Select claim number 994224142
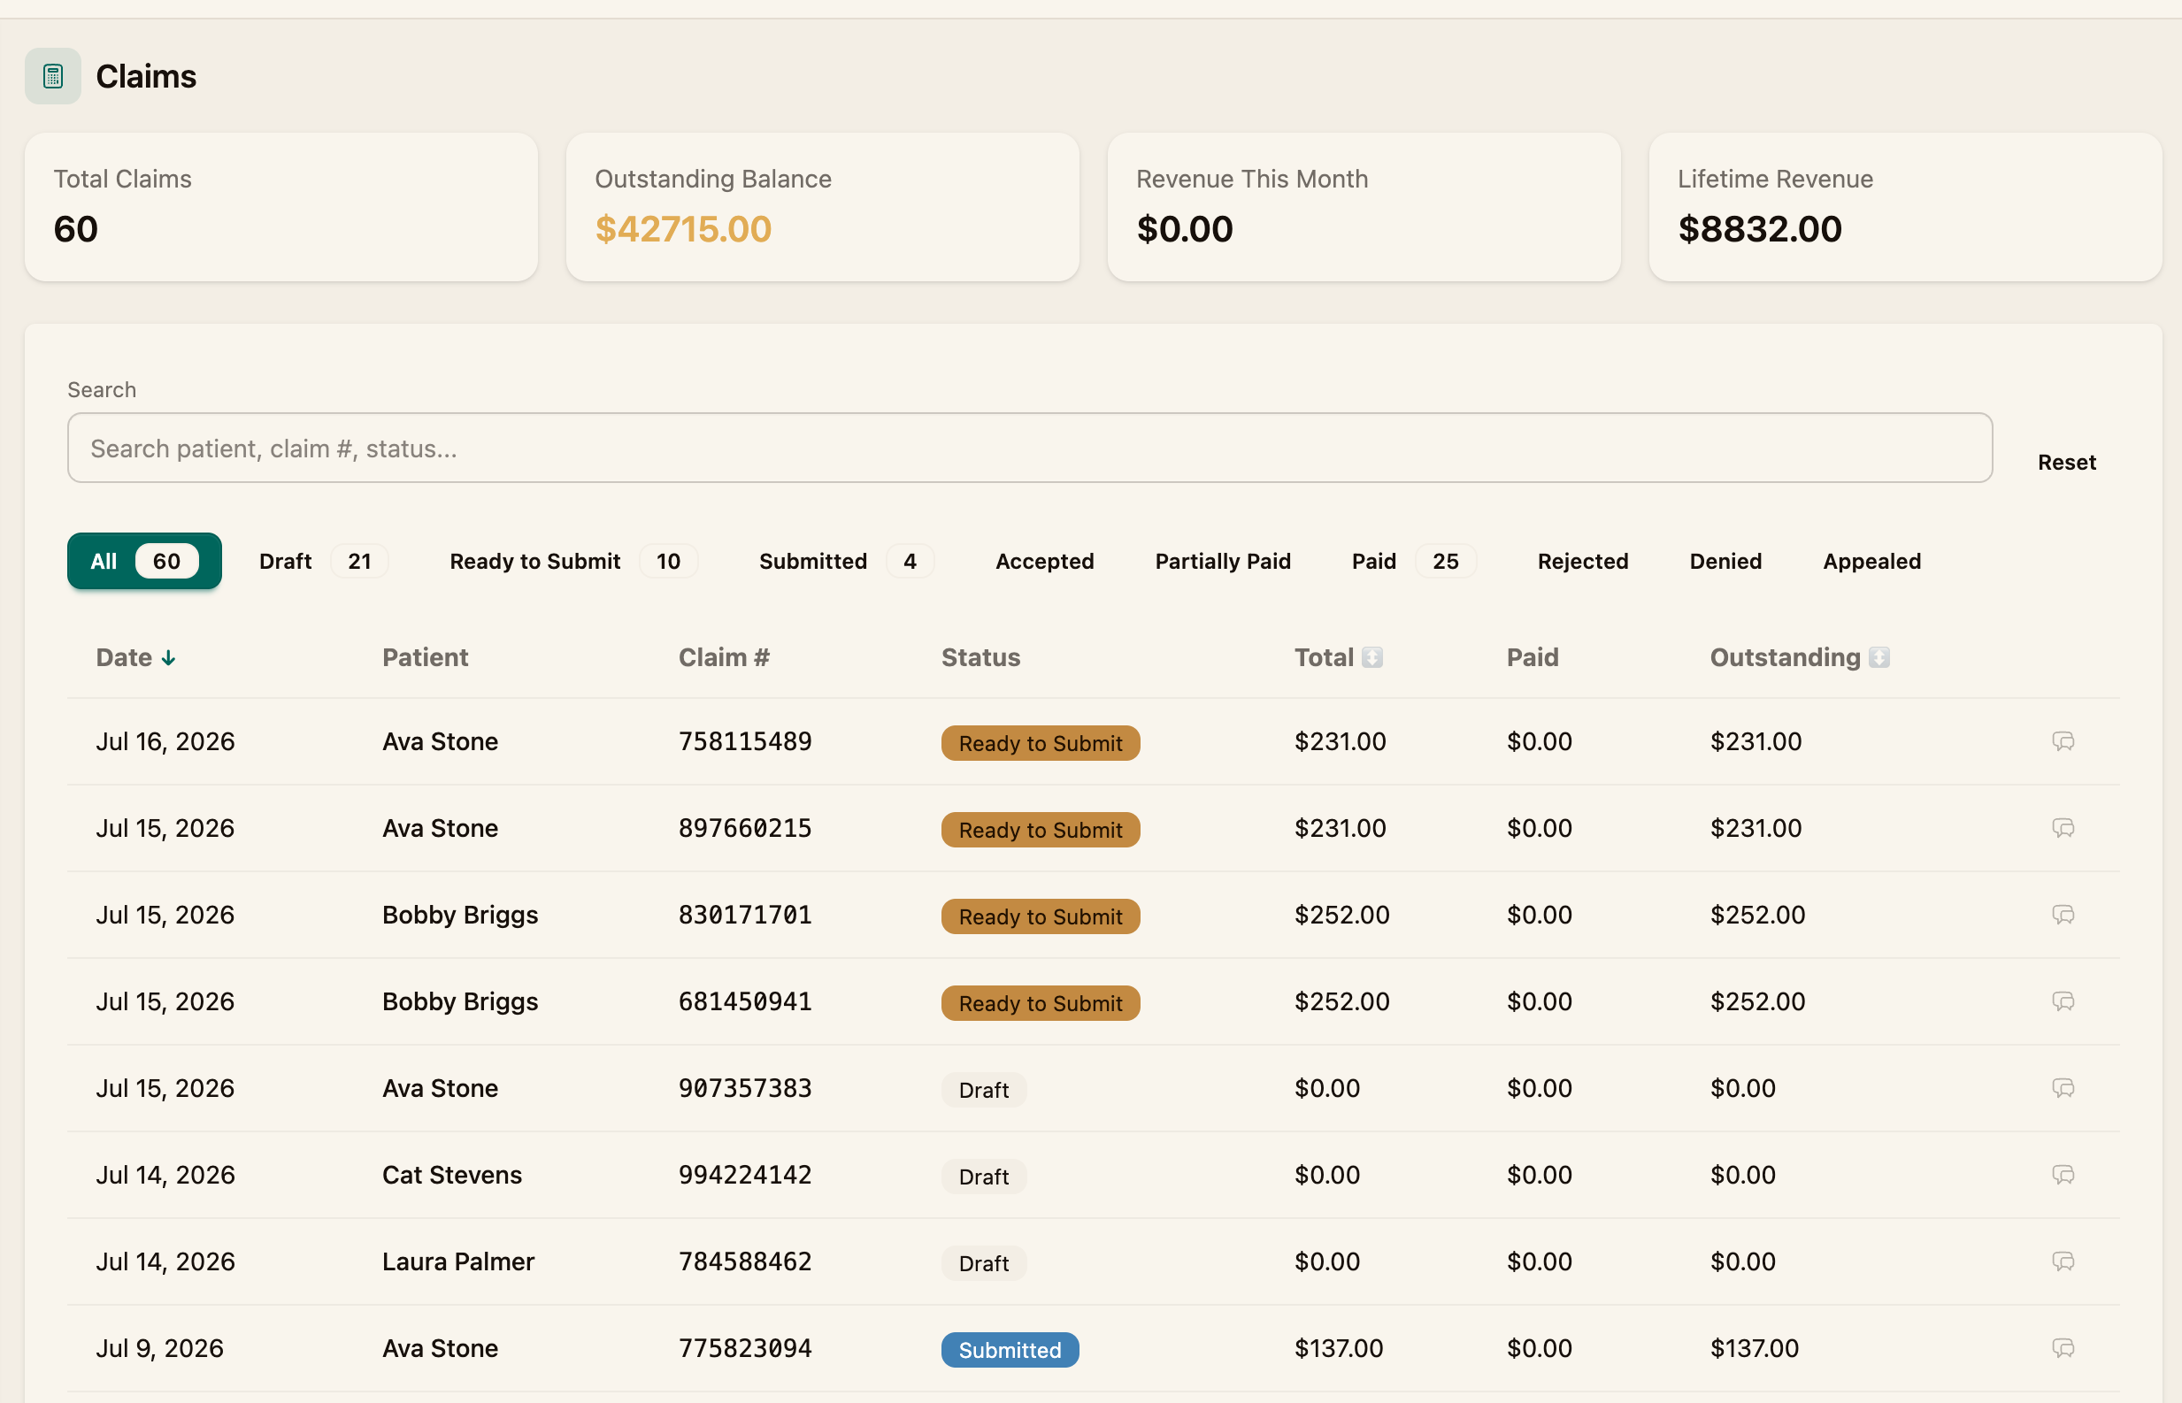The height and width of the screenshot is (1403, 2182). tap(744, 1175)
